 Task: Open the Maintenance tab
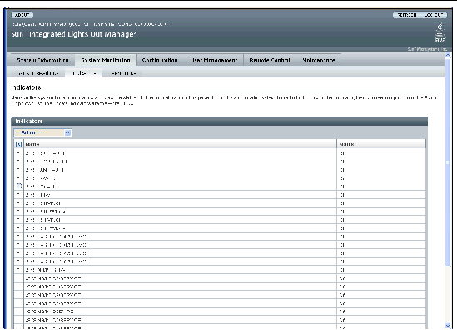tap(319, 60)
